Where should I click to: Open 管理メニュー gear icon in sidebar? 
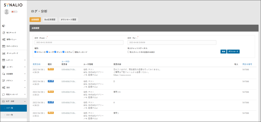tap(4, 39)
